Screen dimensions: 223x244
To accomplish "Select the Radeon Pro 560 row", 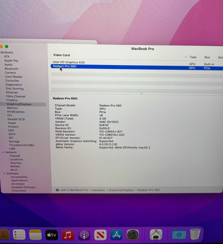I will 137,67.
